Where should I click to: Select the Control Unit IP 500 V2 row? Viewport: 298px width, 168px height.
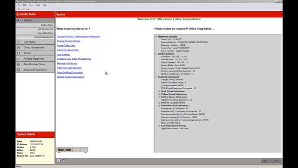click(171, 39)
